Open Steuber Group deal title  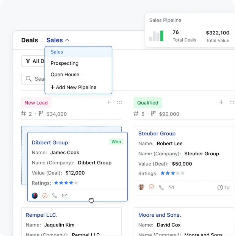[x=157, y=133]
